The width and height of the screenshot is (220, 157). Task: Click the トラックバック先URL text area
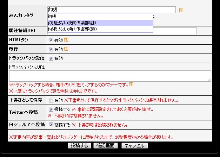coord(110,76)
